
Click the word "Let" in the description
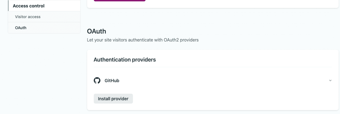click(x=90, y=40)
